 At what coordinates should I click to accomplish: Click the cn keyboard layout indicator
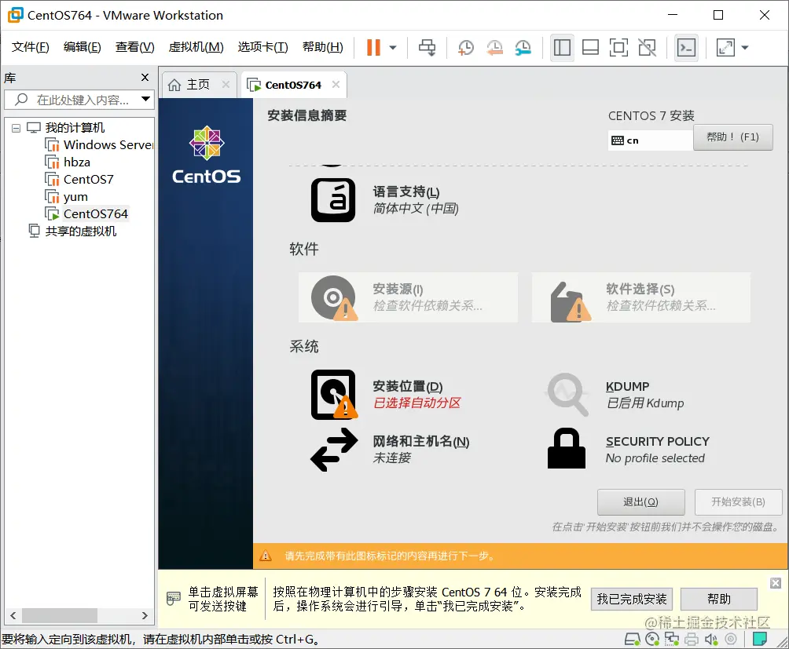click(650, 140)
